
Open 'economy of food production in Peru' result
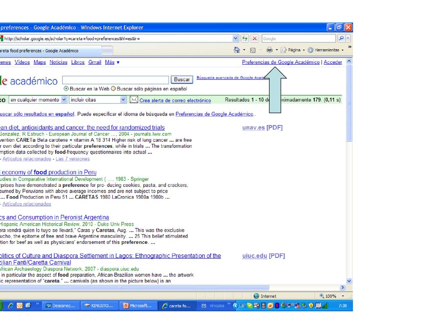[49, 172]
